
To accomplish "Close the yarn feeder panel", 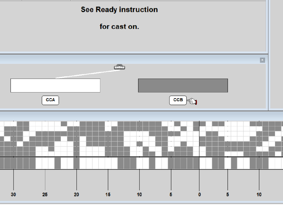I will tap(262, 60).
